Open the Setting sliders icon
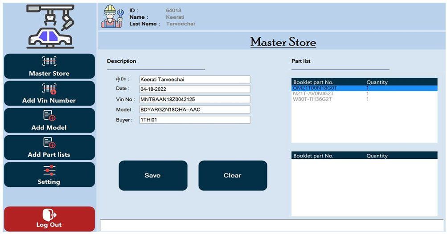Screen dimensions: 447x234 49,170
